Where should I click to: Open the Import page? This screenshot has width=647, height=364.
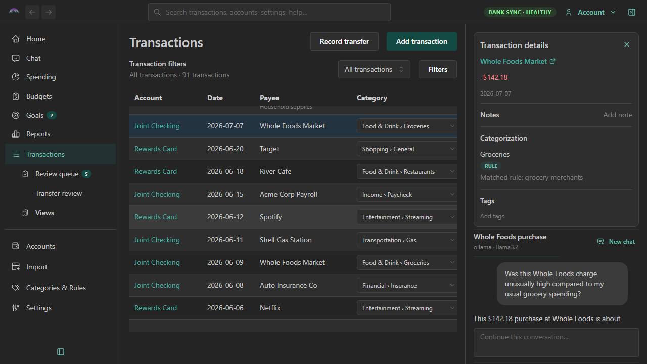pos(60,267)
